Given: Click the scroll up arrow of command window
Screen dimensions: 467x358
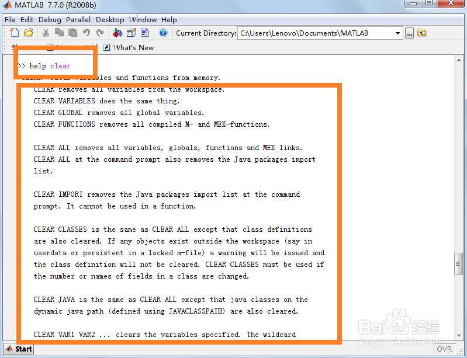Looking at the screenshot, I should [x=458, y=60].
